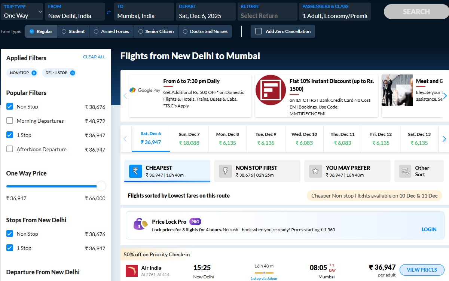This screenshot has height=281, width=449.
Task: Click the rupee icon on Cheapest sort
Action: 135,171
